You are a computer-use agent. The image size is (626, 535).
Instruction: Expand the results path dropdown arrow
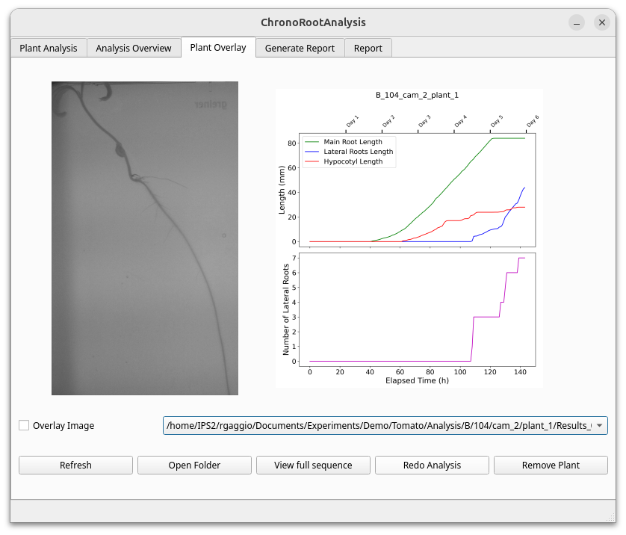[x=599, y=425]
